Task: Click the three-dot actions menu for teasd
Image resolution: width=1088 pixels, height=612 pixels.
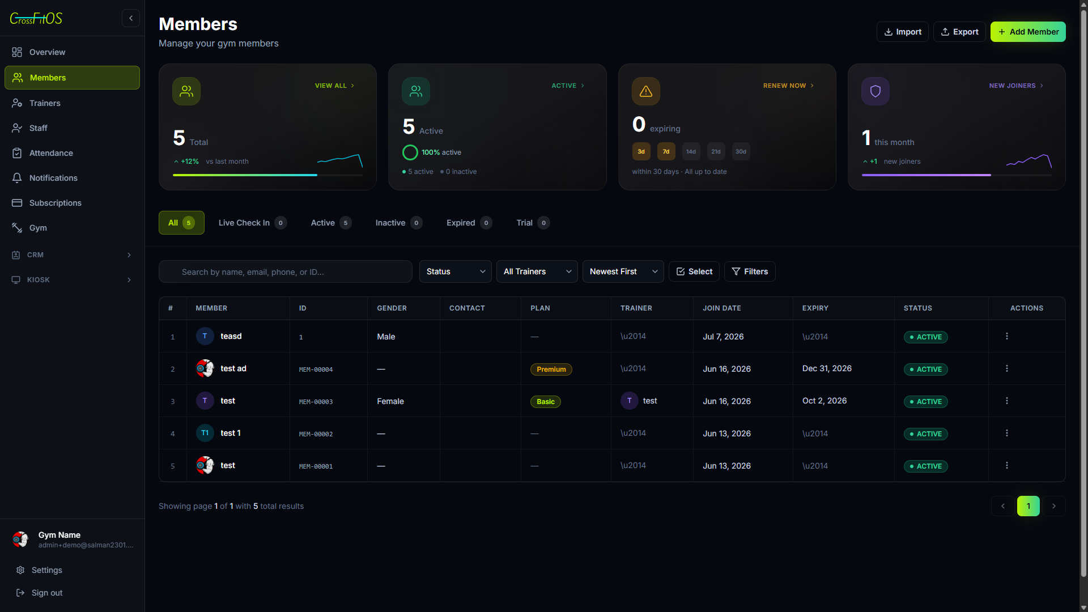Action: click(1007, 336)
